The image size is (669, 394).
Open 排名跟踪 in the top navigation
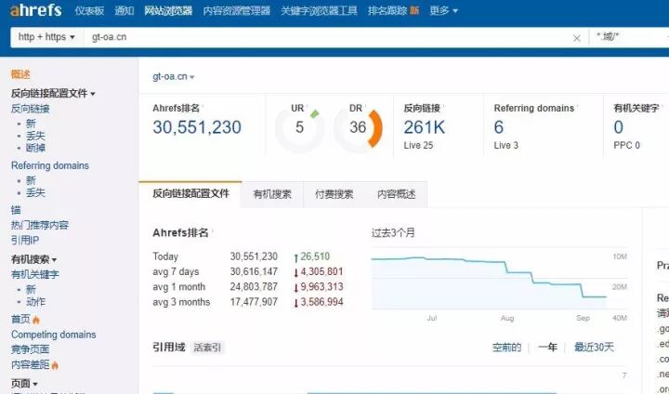387,10
